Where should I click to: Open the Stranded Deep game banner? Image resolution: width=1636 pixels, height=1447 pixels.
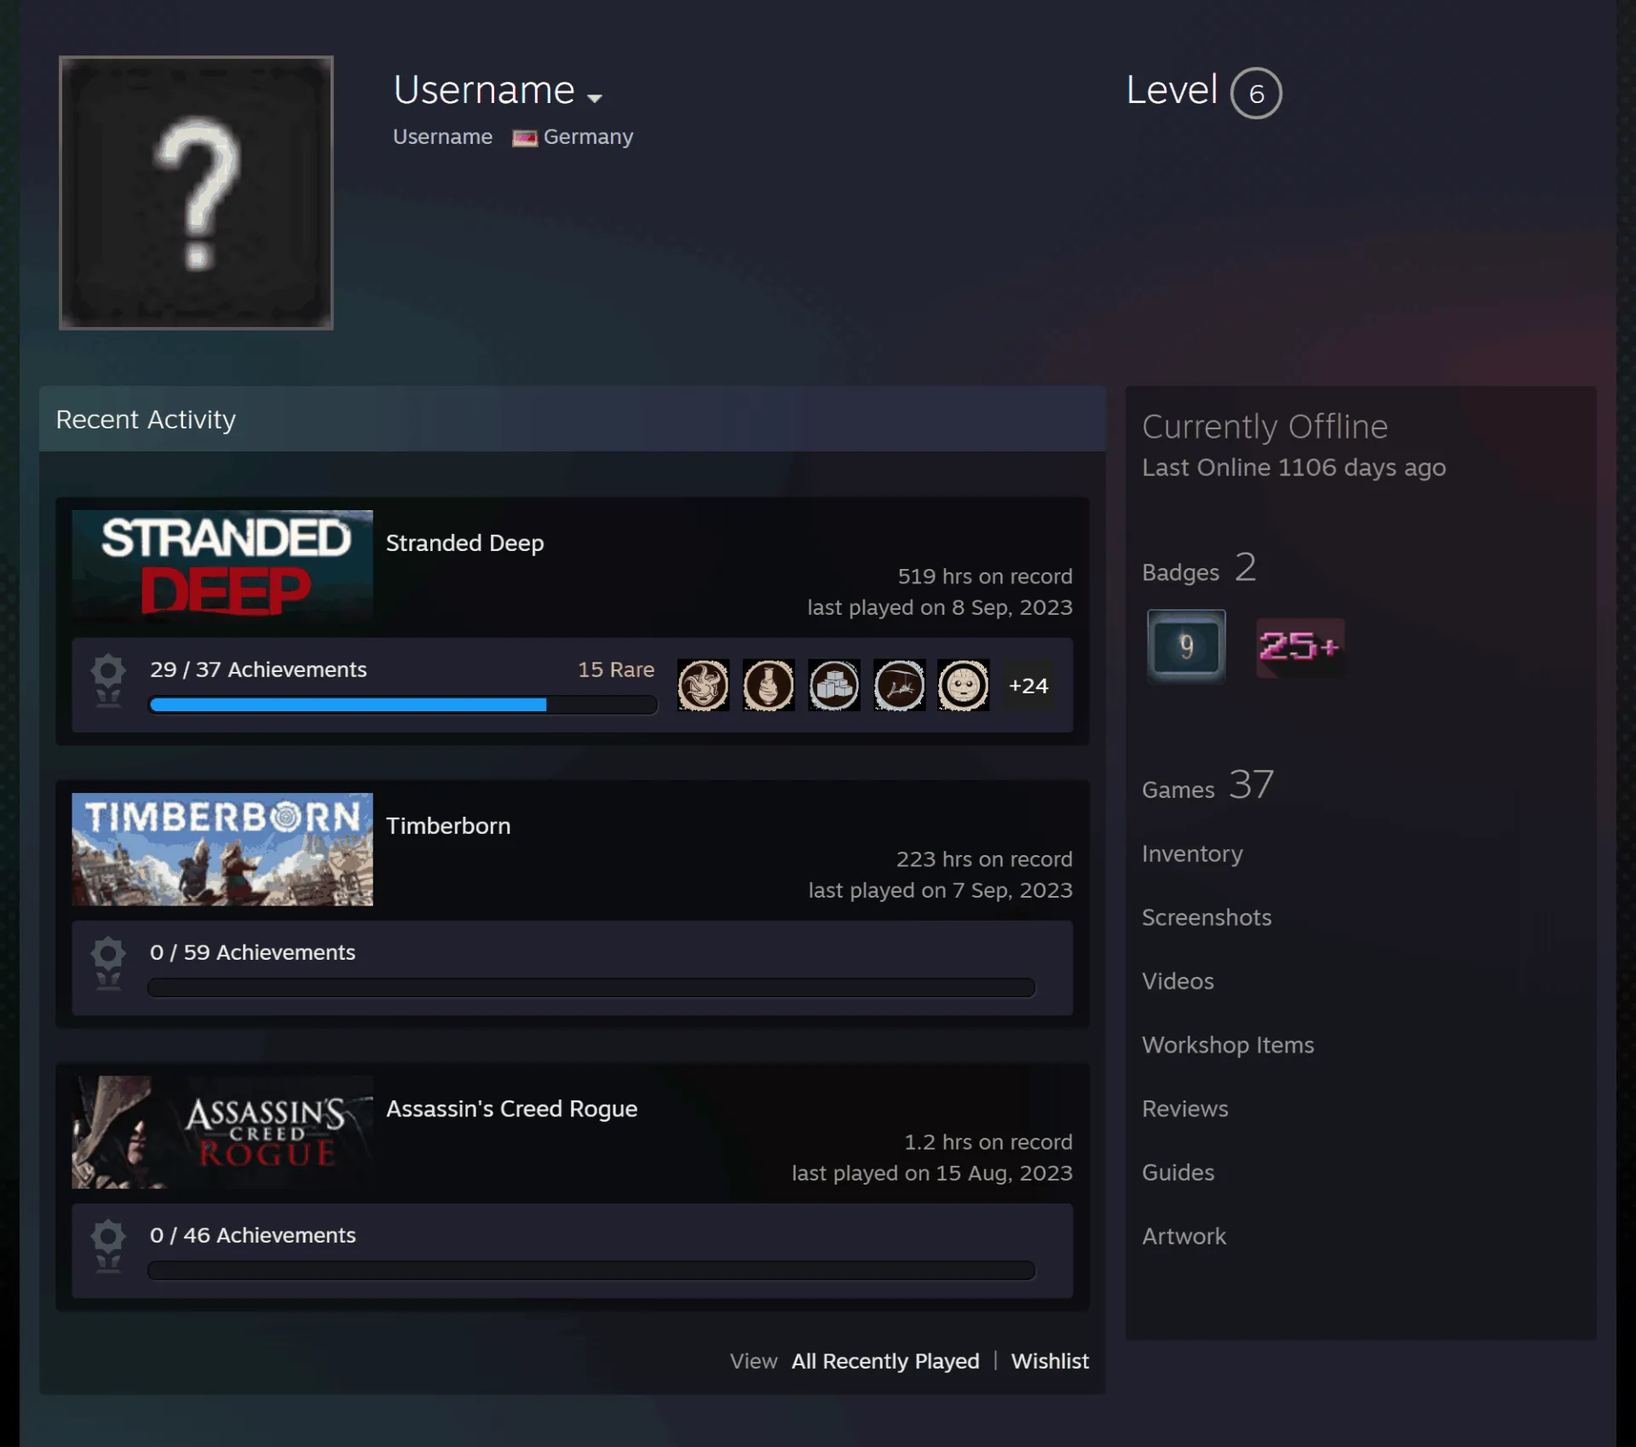click(x=222, y=566)
